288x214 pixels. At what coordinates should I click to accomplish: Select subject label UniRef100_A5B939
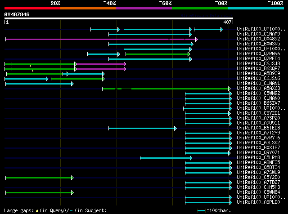click(x=258, y=73)
